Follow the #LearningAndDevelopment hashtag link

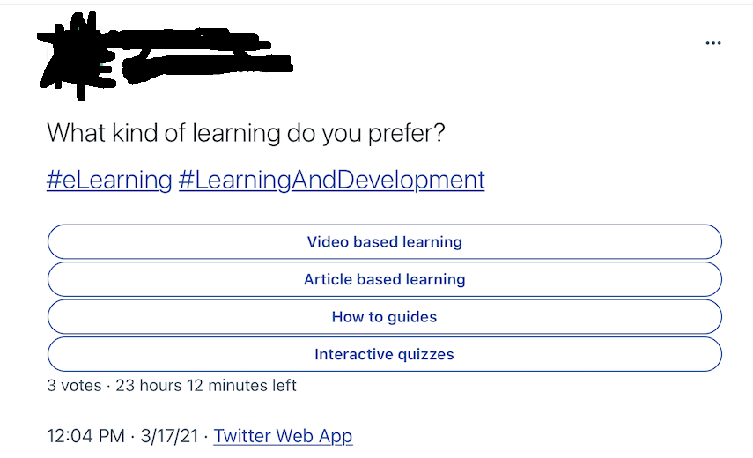(332, 181)
